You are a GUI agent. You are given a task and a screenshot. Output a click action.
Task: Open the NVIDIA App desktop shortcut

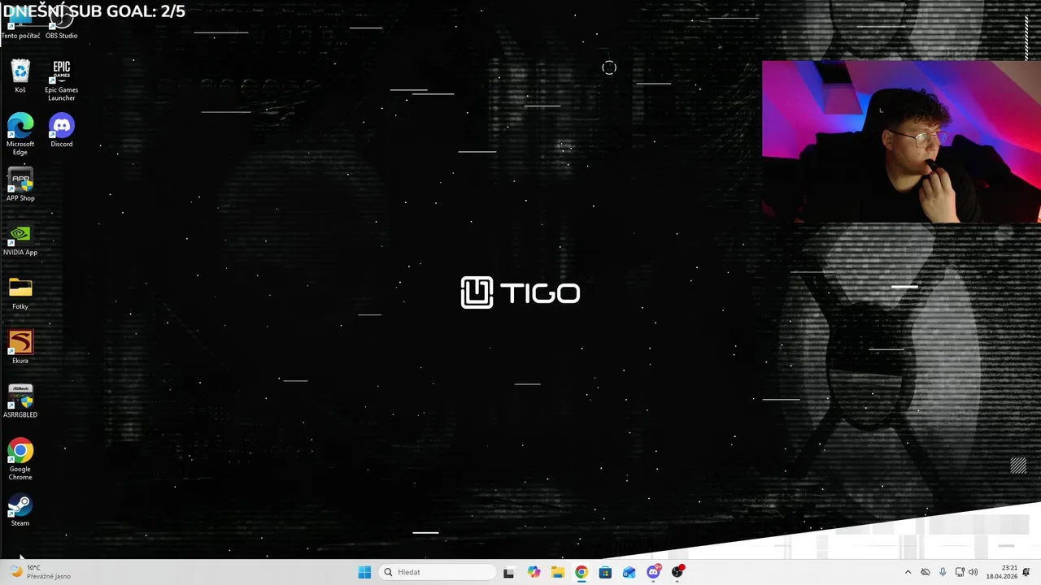tap(20, 239)
